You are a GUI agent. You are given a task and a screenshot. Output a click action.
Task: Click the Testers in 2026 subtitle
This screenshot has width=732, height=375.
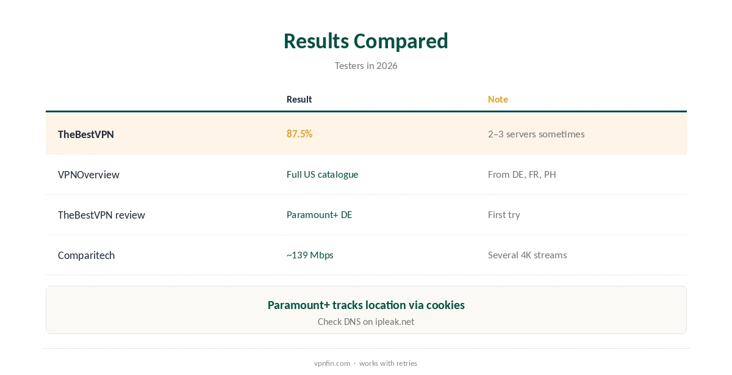[x=366, y=65]
